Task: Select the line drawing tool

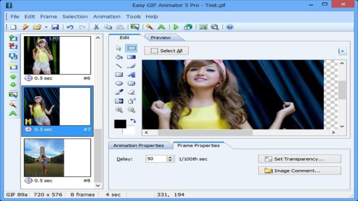Action: tap(119, 66)
